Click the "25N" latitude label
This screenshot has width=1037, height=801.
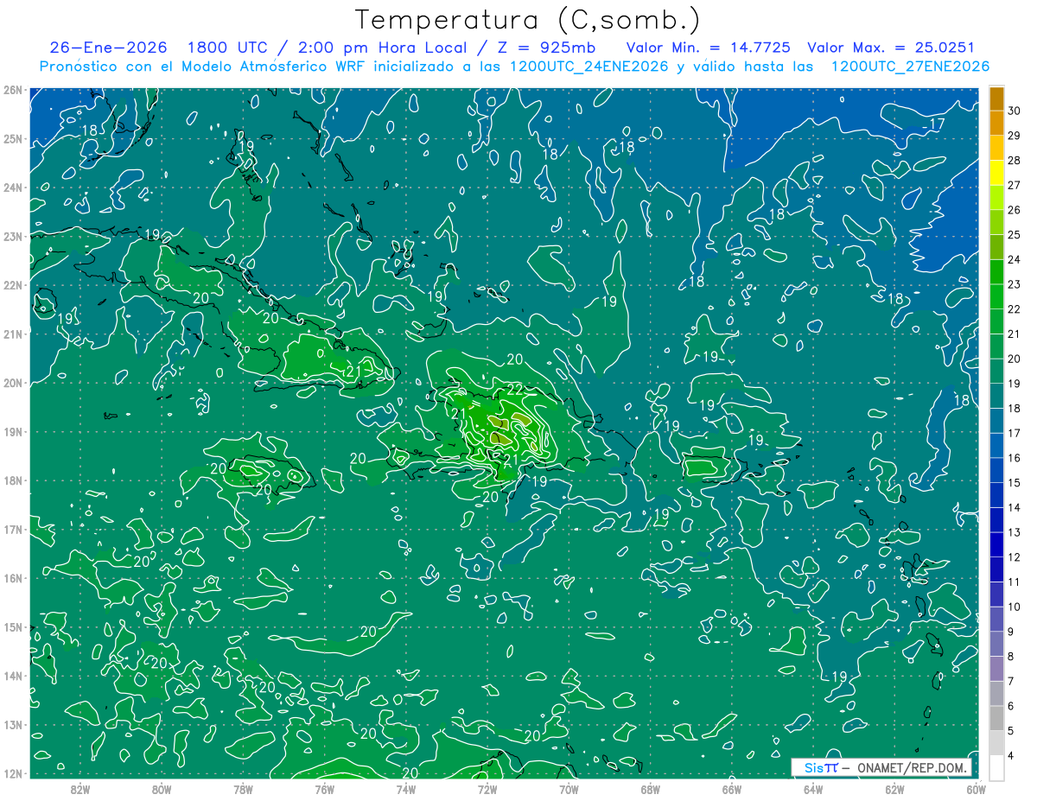click(12, 138)
